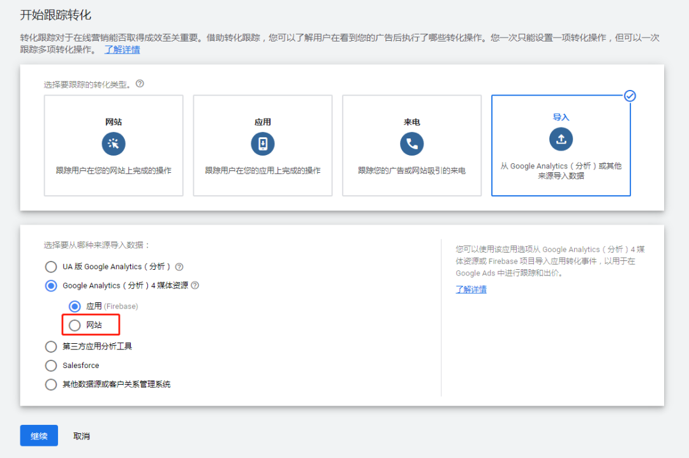Select the 来电 conversion type card
The image size is (689, 458).
click(x=411, y=145)
